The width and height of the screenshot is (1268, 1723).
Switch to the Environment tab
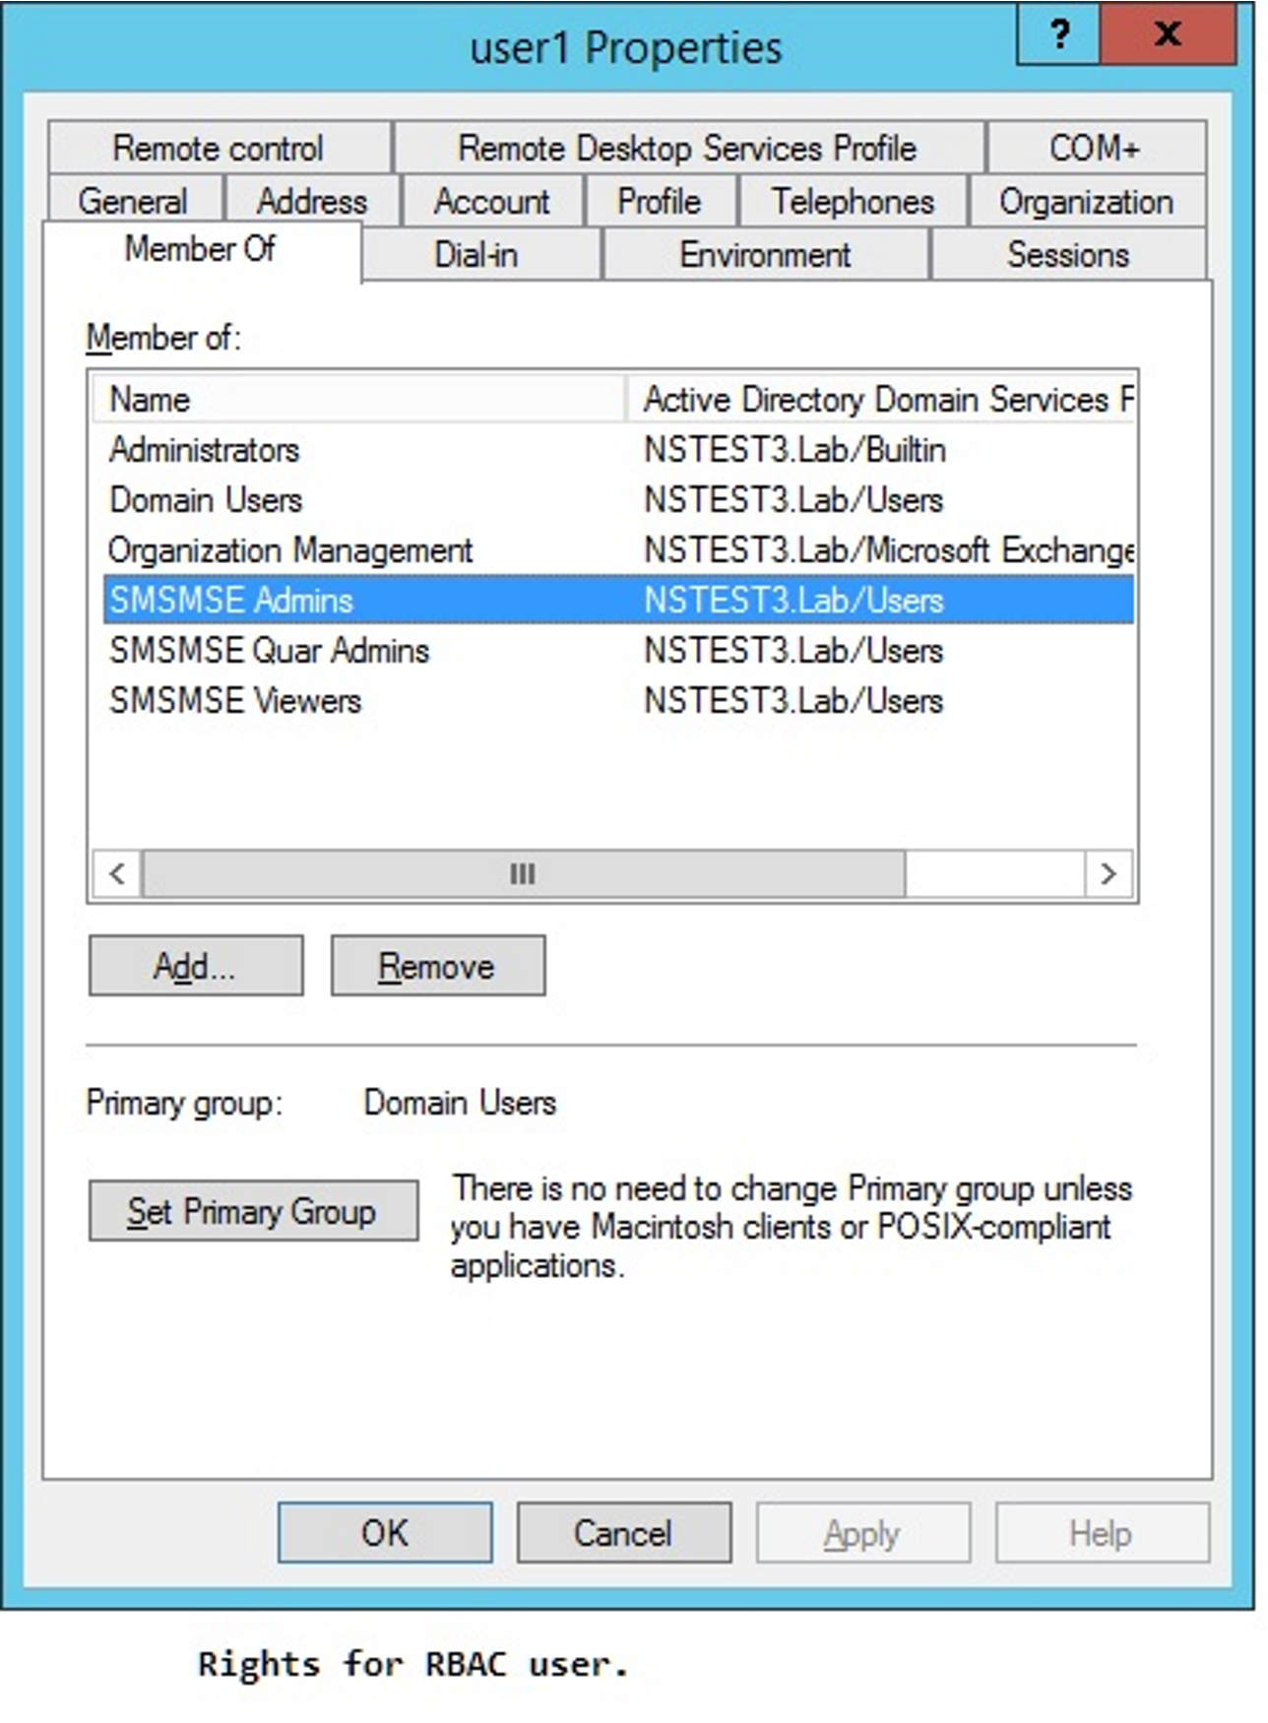pos(766,255)
